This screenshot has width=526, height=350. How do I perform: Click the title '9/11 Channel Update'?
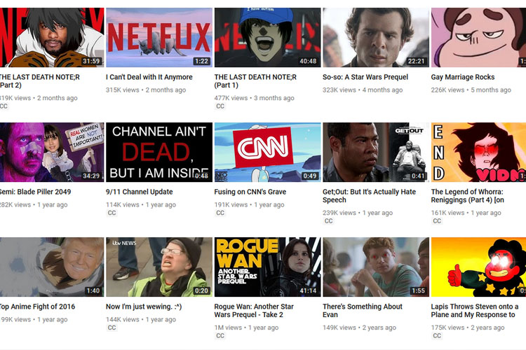click(x=140, y=192)
